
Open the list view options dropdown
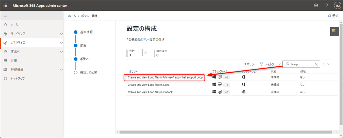[326, 64]
